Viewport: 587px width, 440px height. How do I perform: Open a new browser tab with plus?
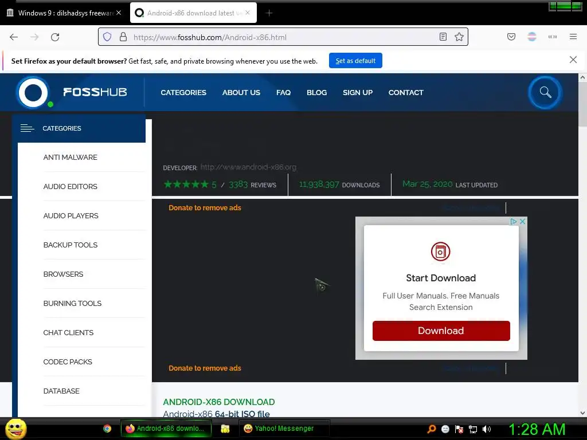(x=269, y=13)
